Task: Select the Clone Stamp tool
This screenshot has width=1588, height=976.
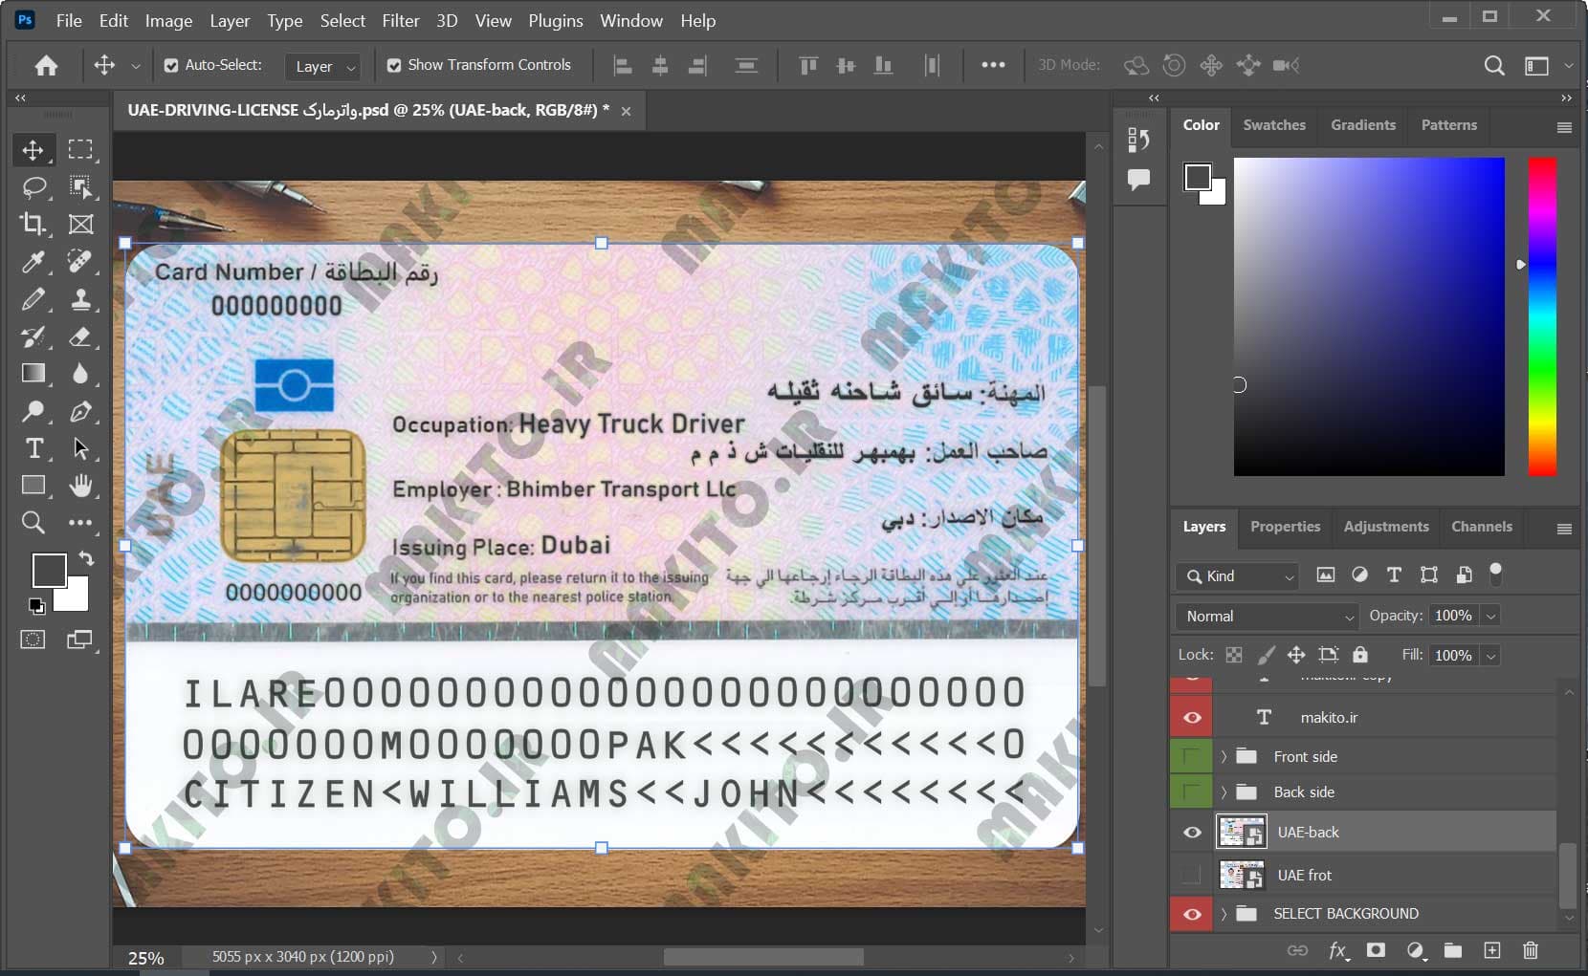Action: coord(80,299)
